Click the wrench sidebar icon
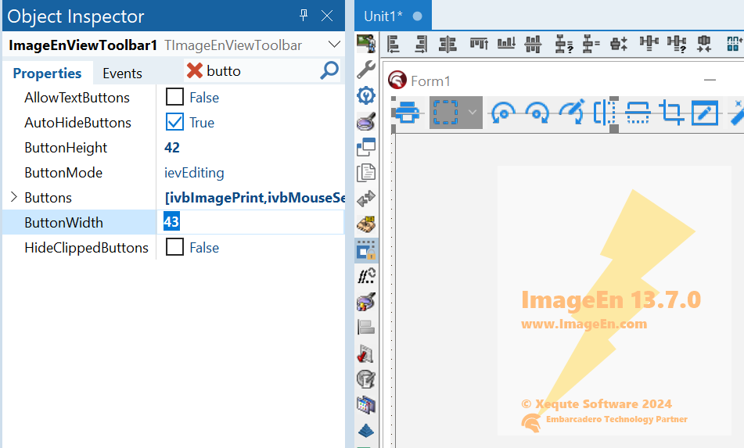This screenshot has width=744, height=448. 366,70
